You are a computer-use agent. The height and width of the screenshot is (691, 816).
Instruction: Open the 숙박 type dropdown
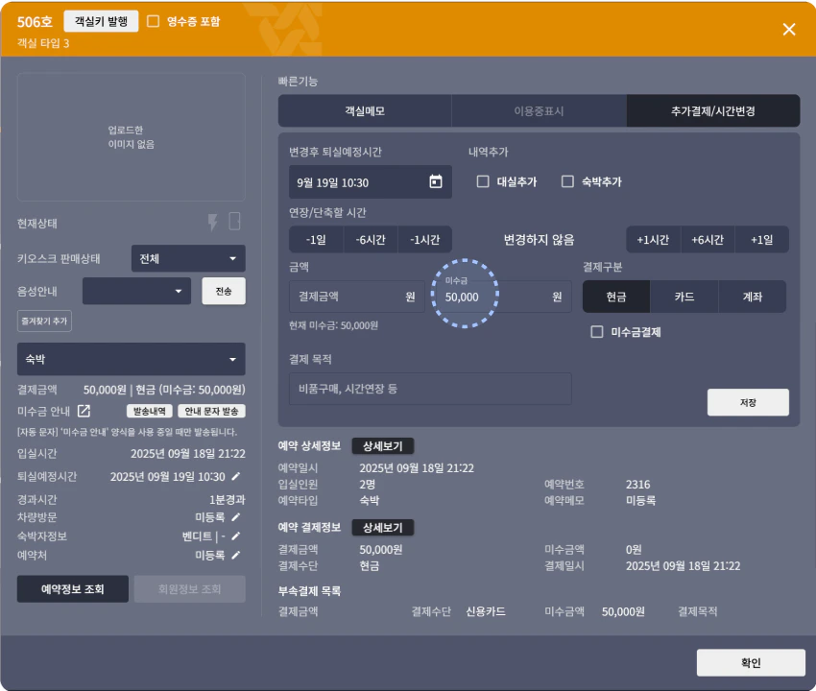click(x=132, y=359)
